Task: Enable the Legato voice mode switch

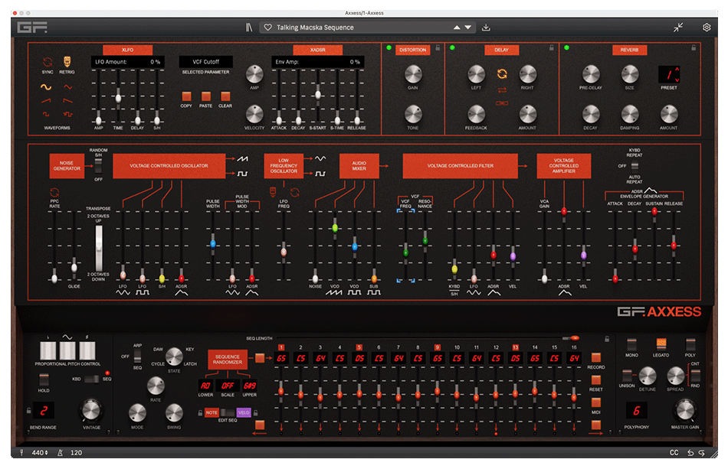Action: pyautogui.click(x=661, y=344)
